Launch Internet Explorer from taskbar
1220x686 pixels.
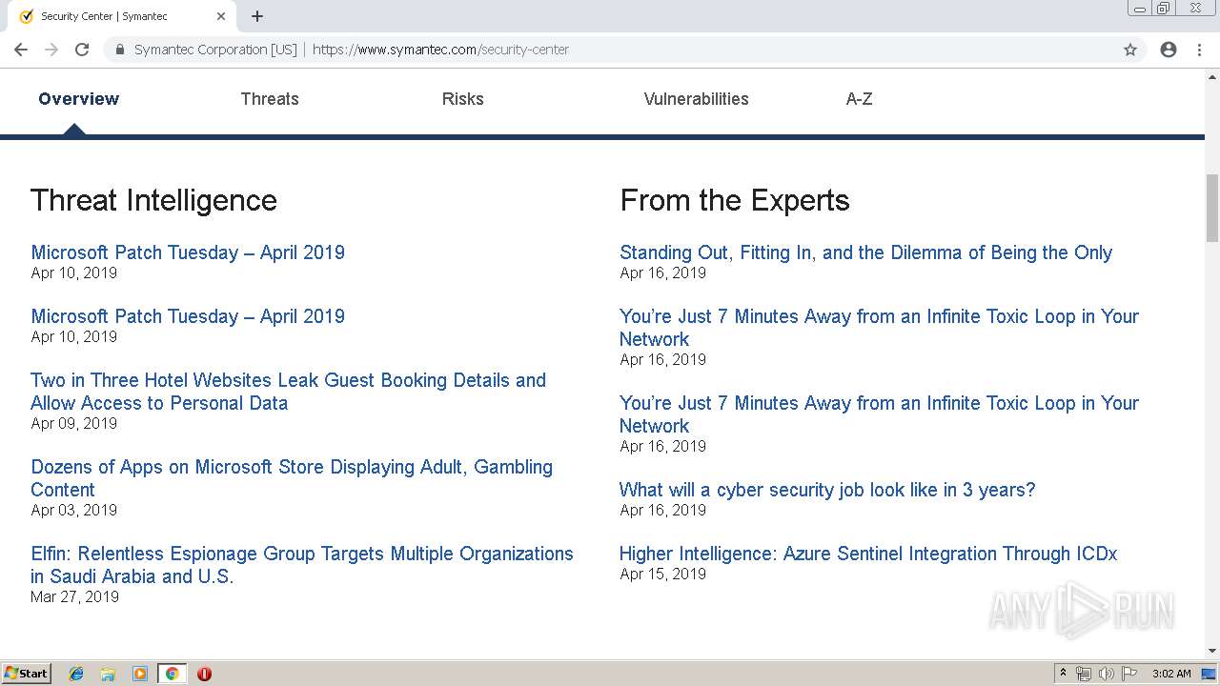tap(76, 674)
